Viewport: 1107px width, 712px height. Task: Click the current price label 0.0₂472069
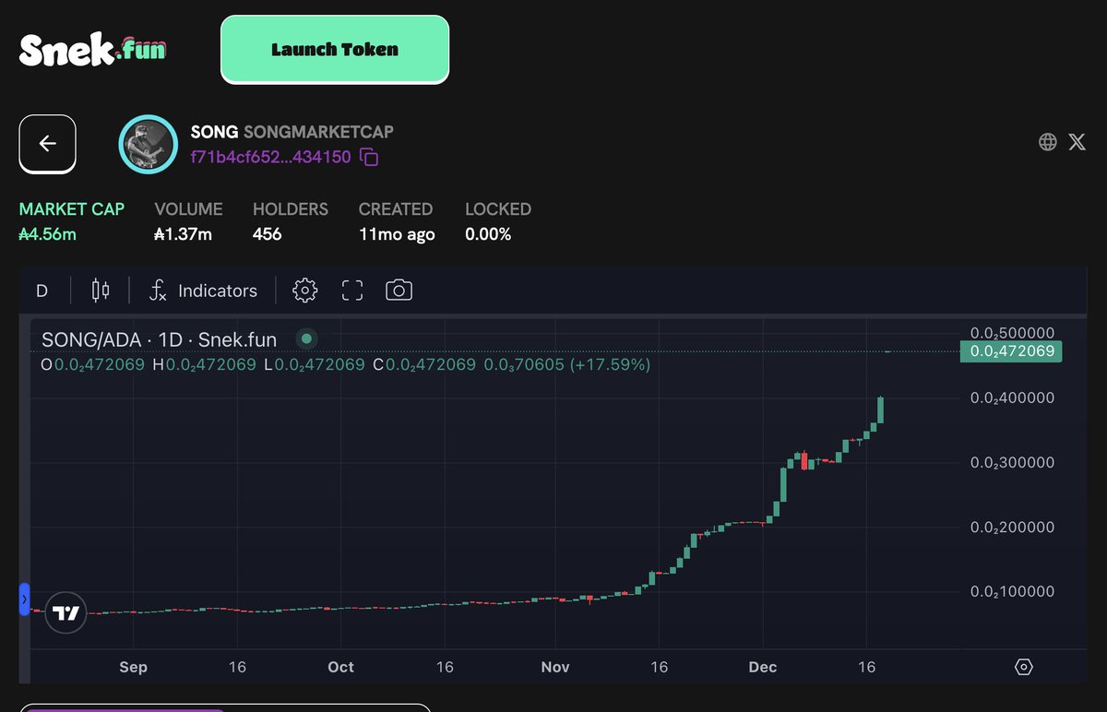[1011, 351]
